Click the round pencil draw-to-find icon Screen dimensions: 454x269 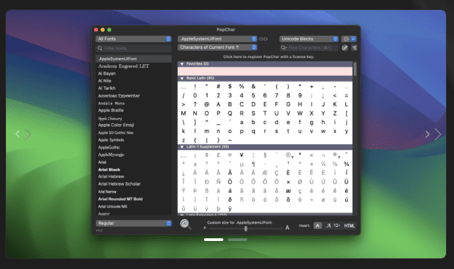(x=345, y=47)
